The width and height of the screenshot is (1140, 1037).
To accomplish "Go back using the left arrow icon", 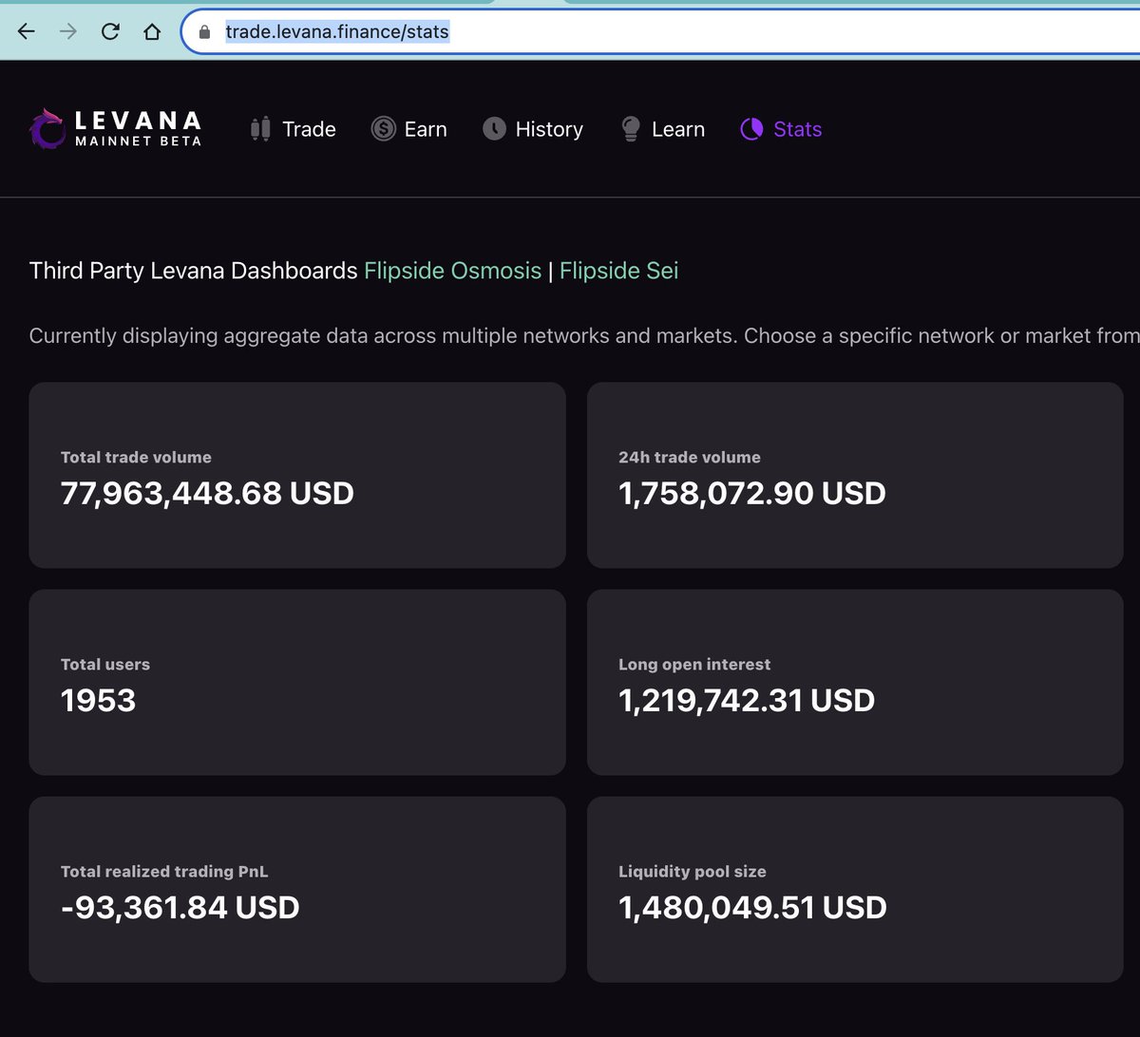I will (27, 30).
